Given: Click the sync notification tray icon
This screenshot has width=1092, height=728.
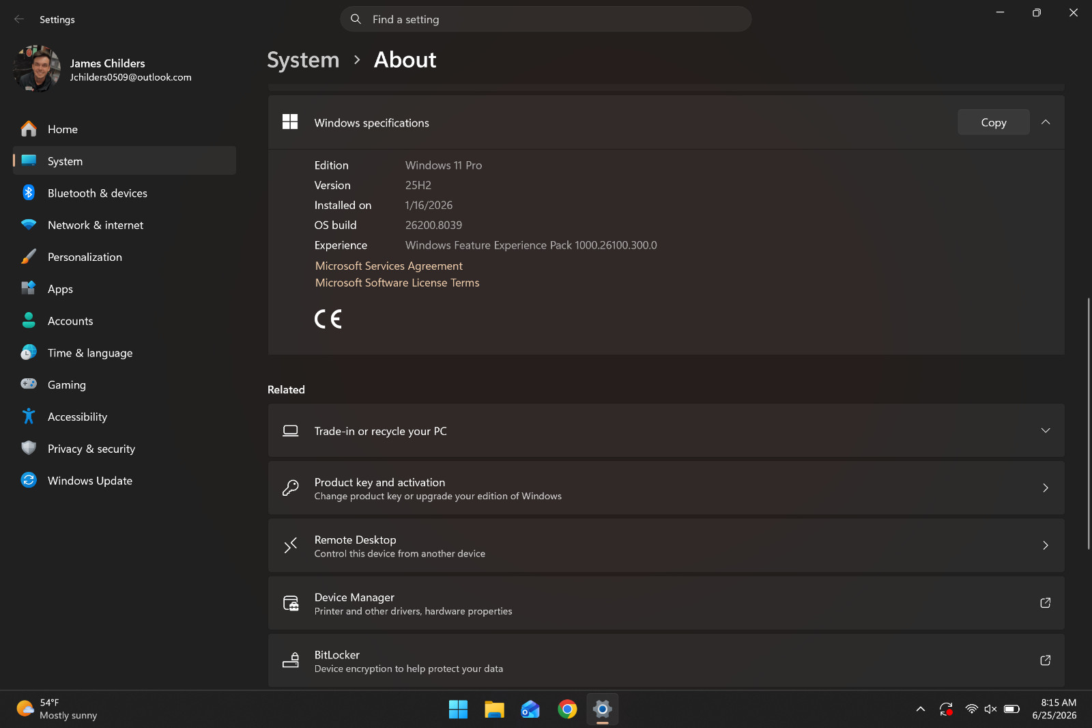Looking at the screenshot, I should 946,710.
